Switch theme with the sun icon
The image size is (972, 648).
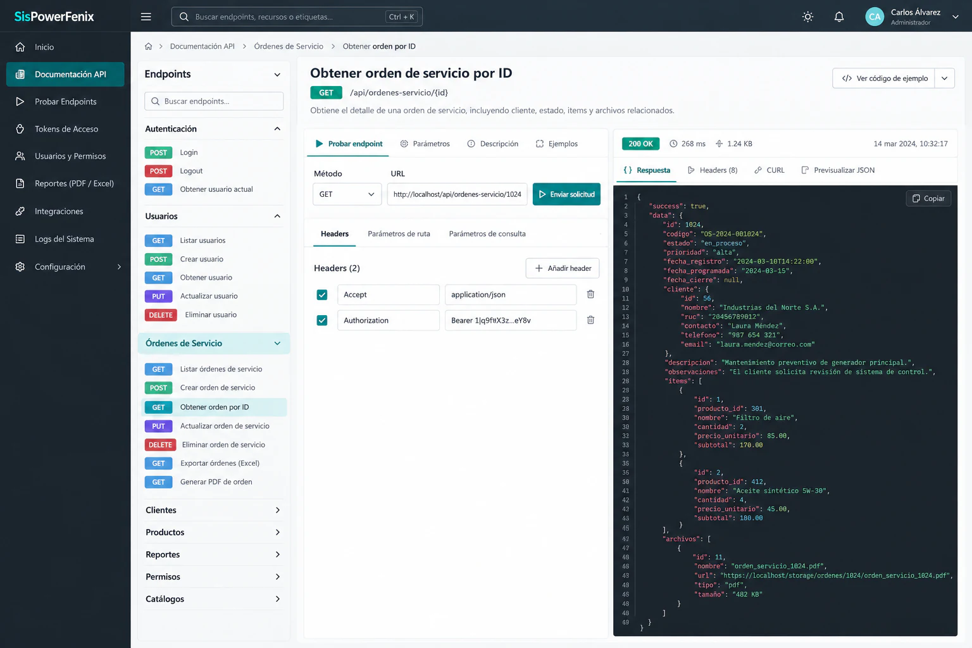pyautogui.click(x=807, y=17)
